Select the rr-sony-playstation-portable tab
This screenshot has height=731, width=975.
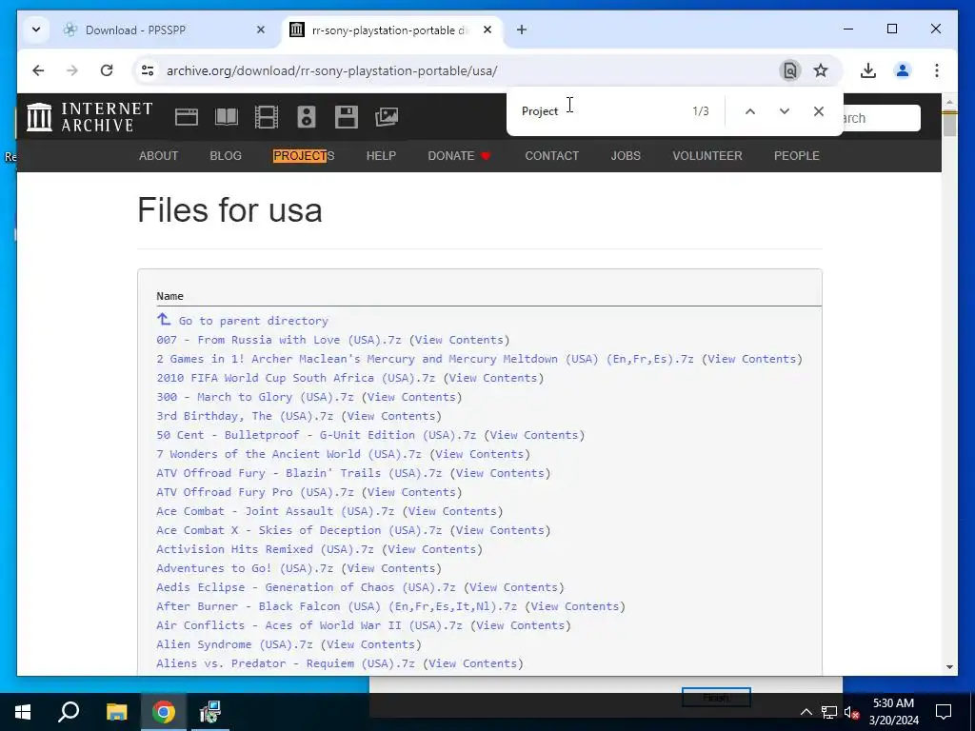(x=392, y=30)
